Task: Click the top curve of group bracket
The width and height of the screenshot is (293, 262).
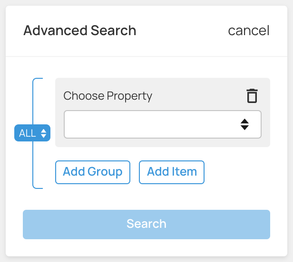Action: click(x=37, y=79)
